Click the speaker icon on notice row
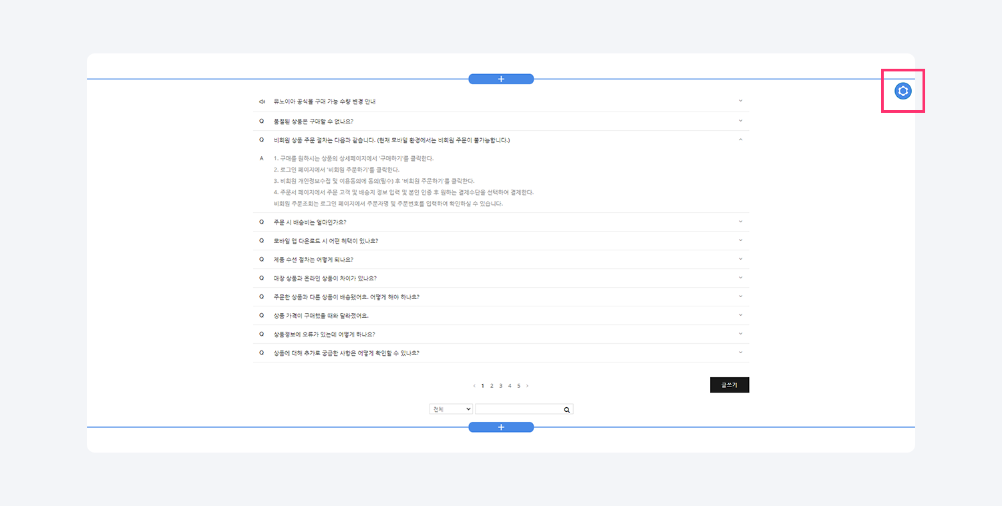This screenshot has height=506, width=1002. pos(262,101)
